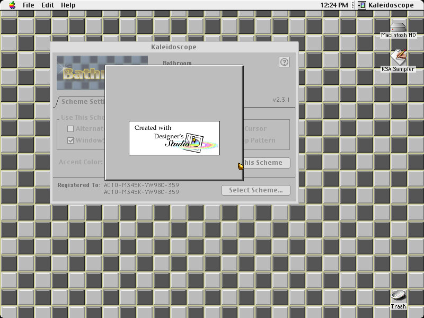Click the Bathroom scheme banner preview
This screenshot has height=318, width=424.
[x=81, y=73]
